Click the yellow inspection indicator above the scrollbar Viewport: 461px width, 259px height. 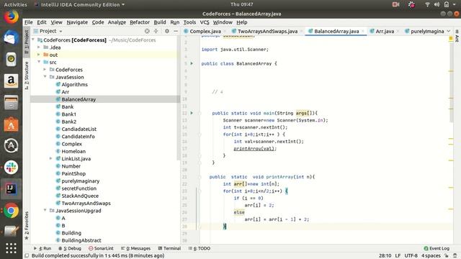pos(451,38)
